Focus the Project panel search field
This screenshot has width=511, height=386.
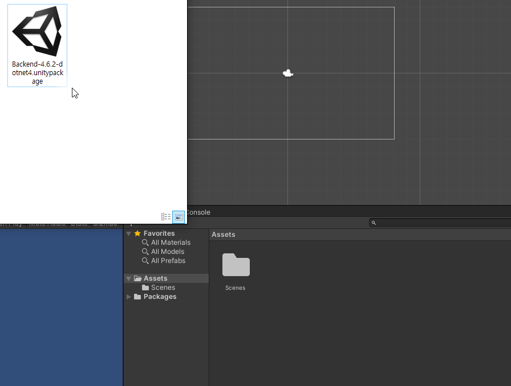(x=440, y=223)
